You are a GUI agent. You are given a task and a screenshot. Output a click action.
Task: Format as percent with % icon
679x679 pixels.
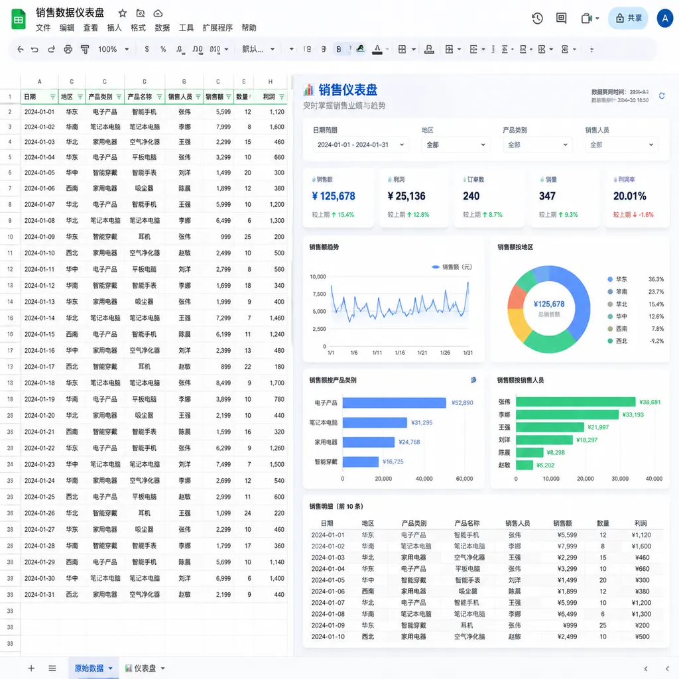tap(163, 49)
